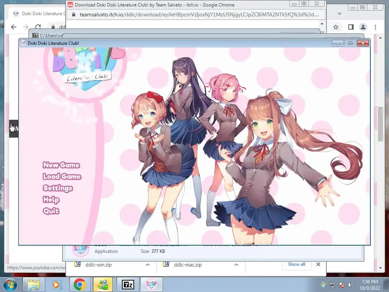Click 7-Zip window title icon
This screenshot has width=389, height=292.
click(35, 35)
